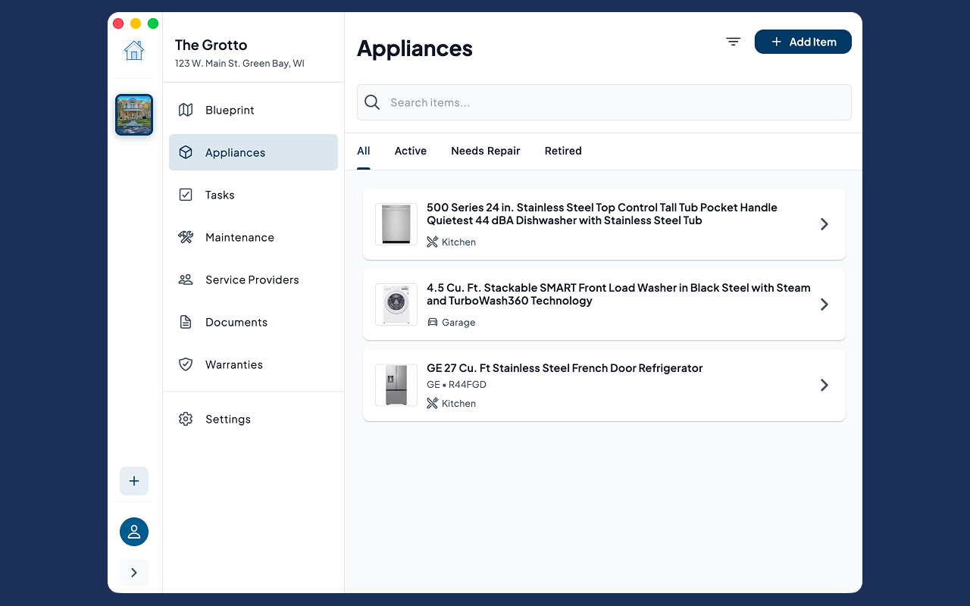Click the washer thumbnail image
Screen dimensions: 970x606
[396, 305]
